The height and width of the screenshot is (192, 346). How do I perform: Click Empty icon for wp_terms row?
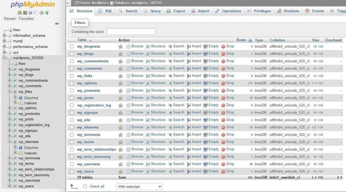click(205, 142)
